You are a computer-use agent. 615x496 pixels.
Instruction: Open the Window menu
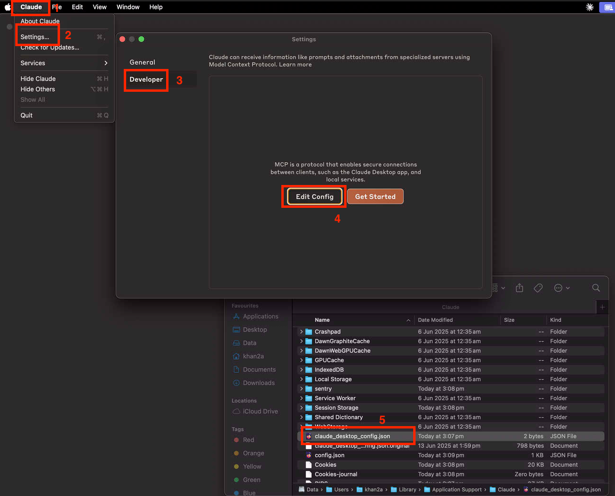(128, 7)
